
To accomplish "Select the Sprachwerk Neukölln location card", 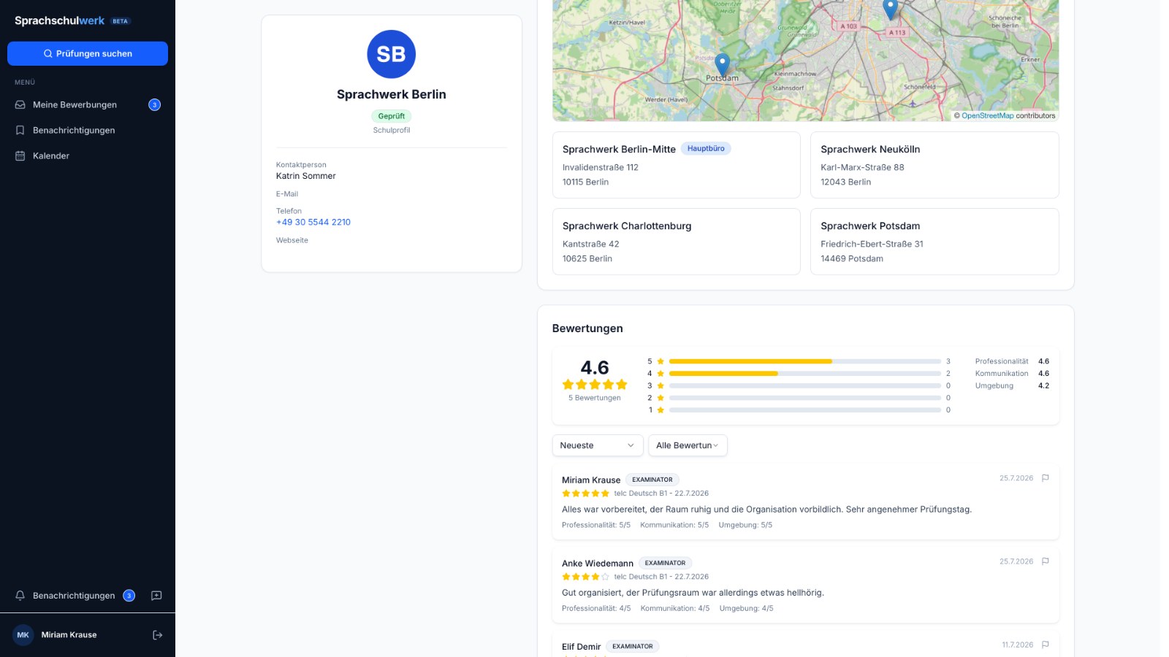I will 934,165.
